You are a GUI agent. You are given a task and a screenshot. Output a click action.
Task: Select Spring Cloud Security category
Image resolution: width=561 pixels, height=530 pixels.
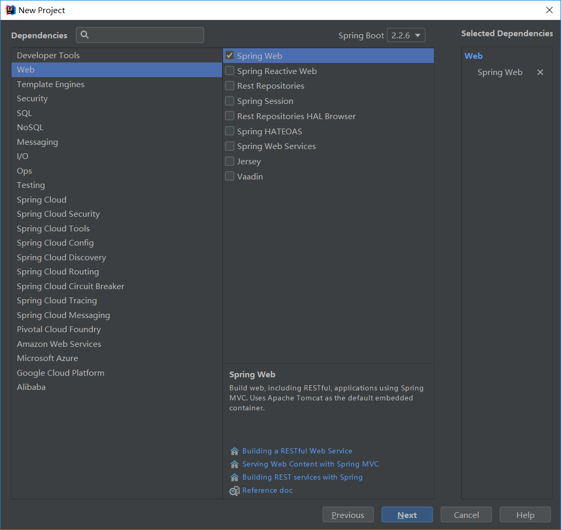[x=117, y=214]
